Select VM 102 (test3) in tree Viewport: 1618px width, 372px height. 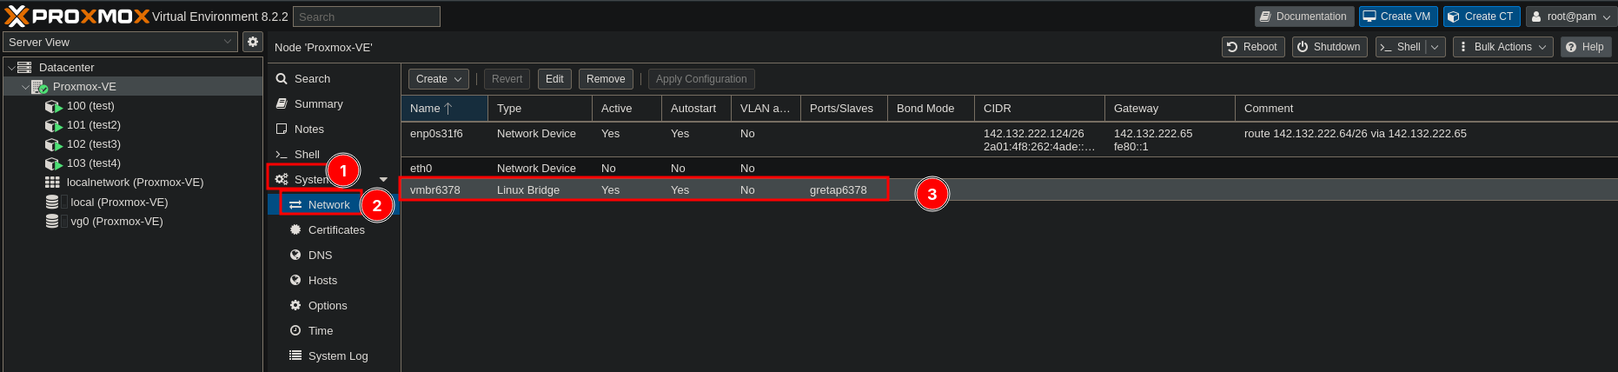[x=94, y=144]
